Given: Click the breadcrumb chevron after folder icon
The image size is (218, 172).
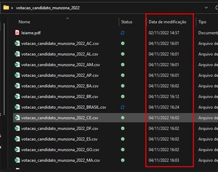Looking at the screenshot, I should [x=12, y=8].
